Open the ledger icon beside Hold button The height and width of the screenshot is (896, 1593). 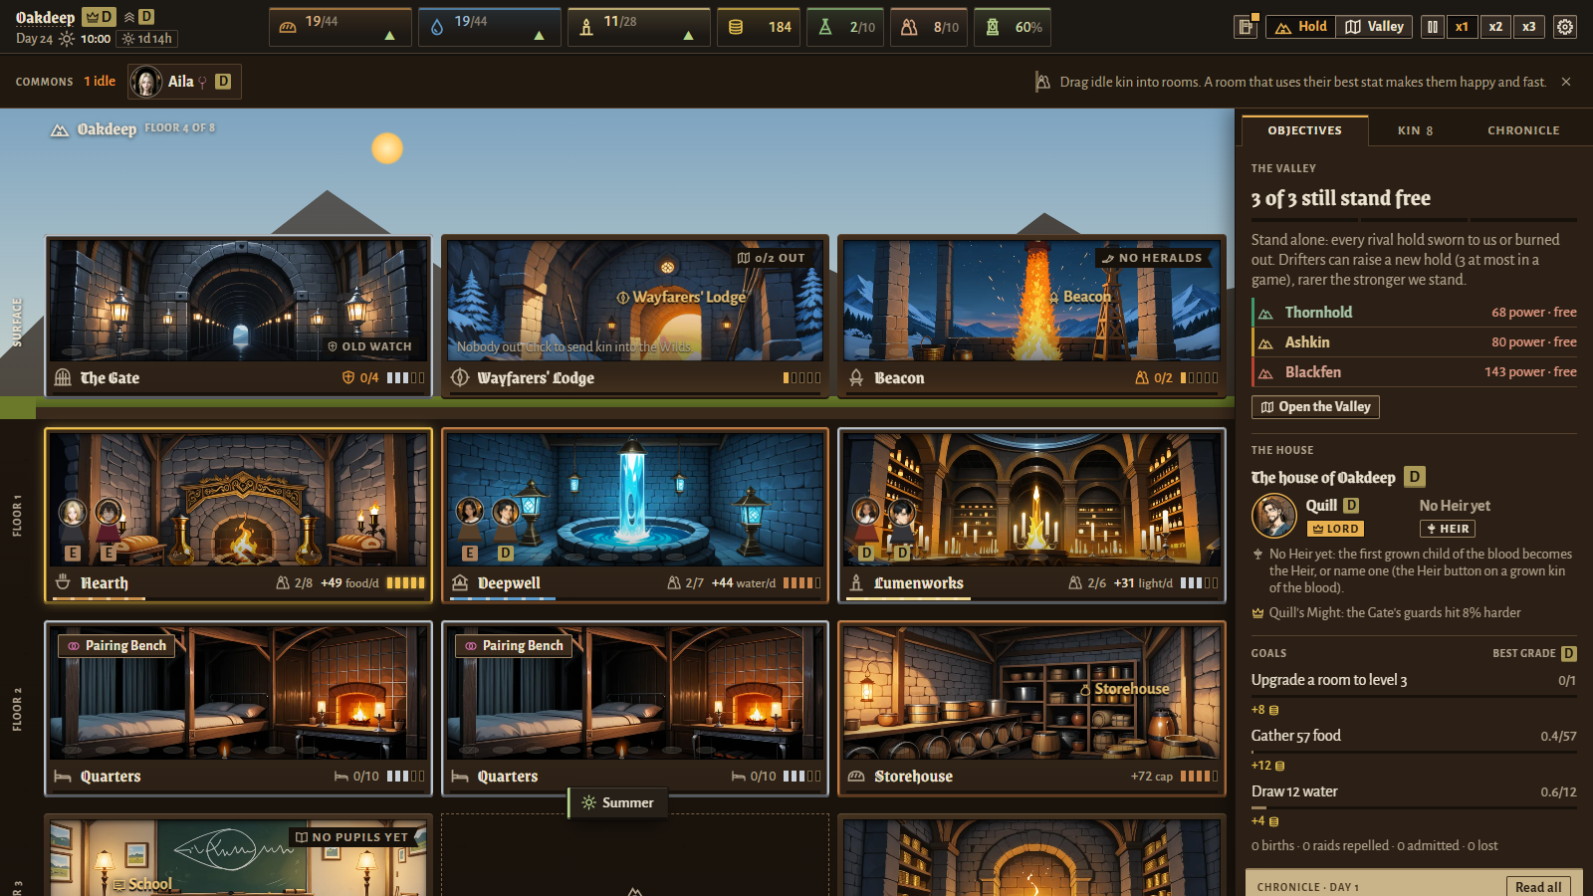[1246, 27]
